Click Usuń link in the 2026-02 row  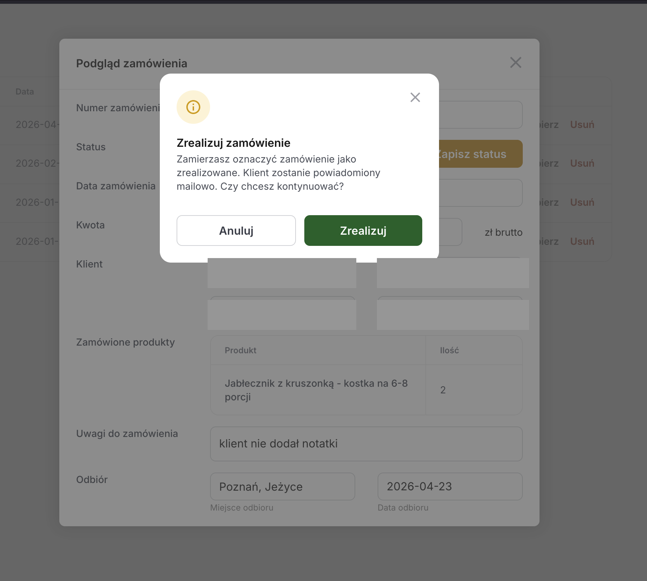pos(582,163)
